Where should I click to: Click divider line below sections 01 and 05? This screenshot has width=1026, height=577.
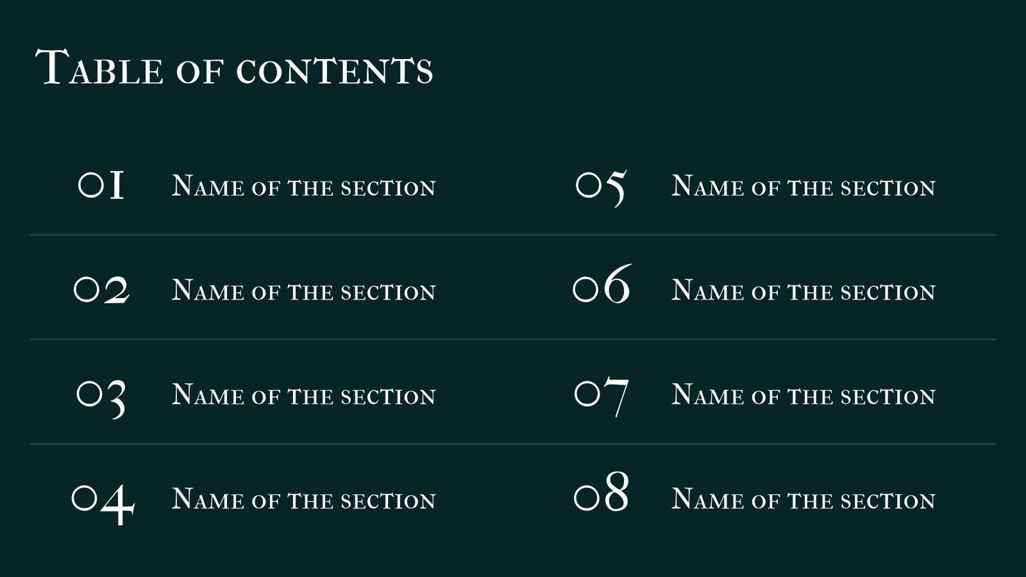tap(513, 235)
